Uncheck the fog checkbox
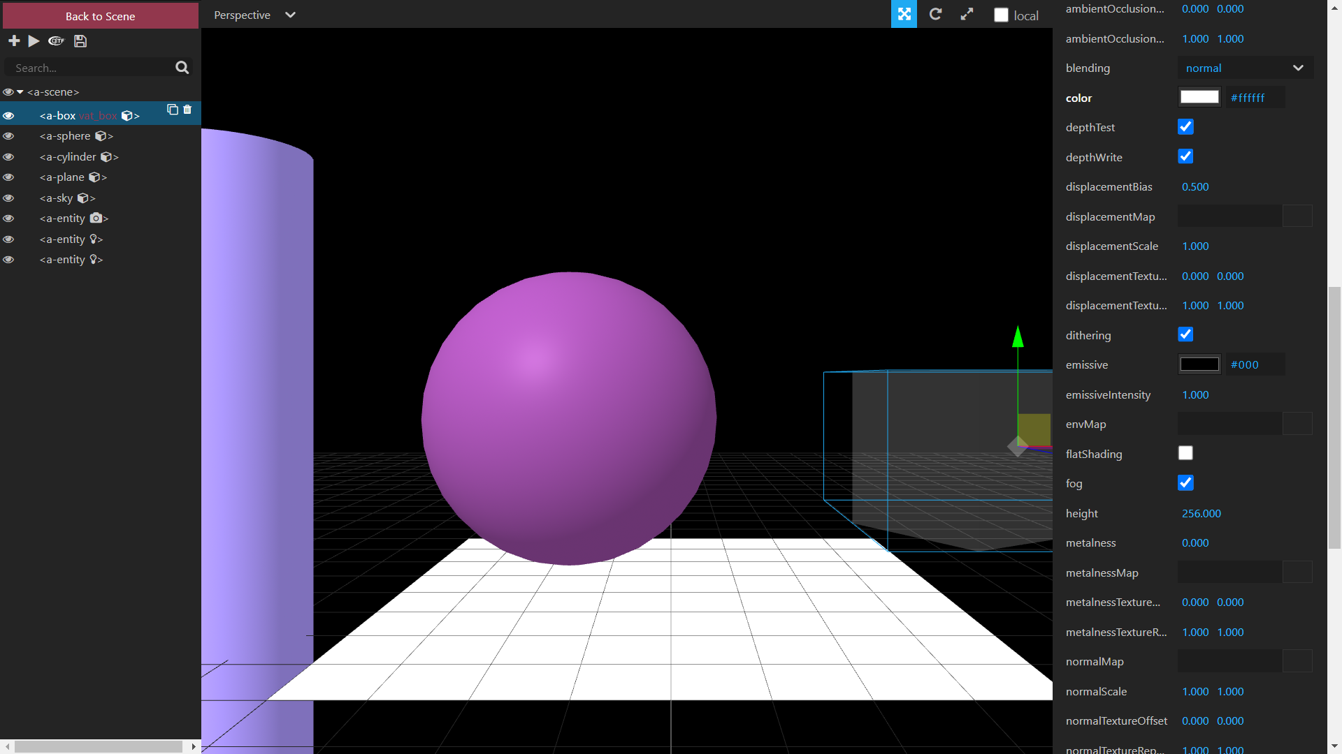Image resolution: width=1342 pixels, height=754 pixels. pos(1185,483)
